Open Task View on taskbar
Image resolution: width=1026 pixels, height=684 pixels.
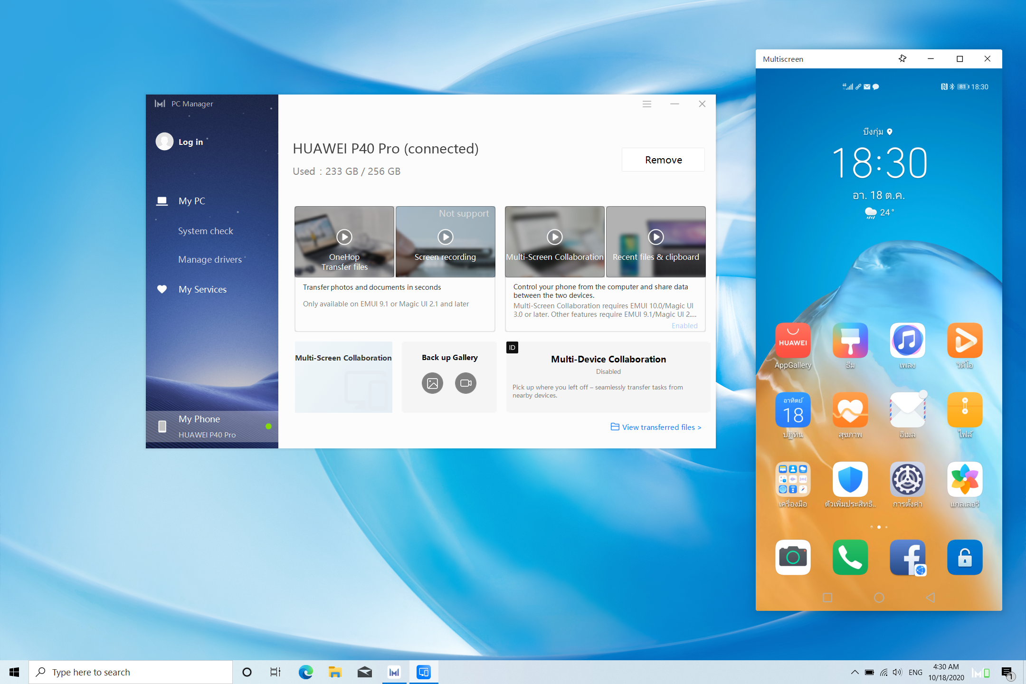tap(275, 672)
